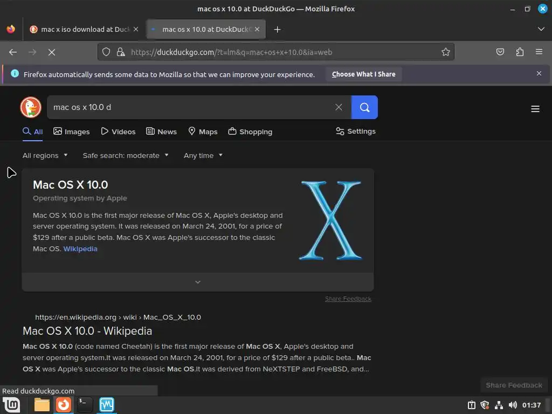Click the floating Share Feedback button
552x414 pixels.
pyautogui.click(x=514, y=385)
